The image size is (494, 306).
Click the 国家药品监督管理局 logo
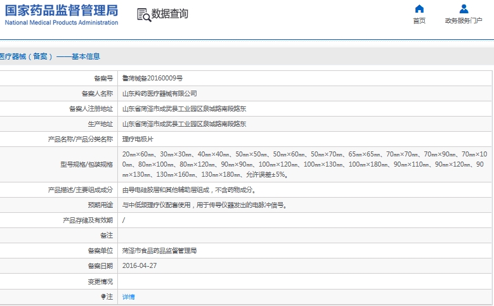click(x=62, y=10)
